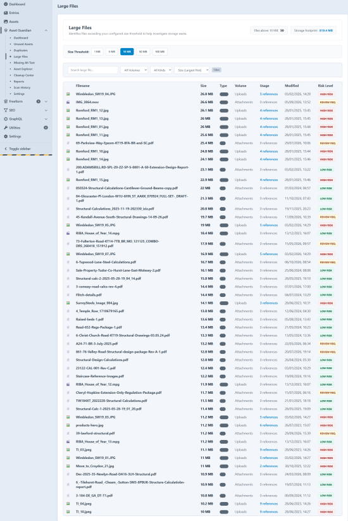Open Entries via its sidebar icon
This screenshot has height=521, width=348.
pyautogui.click(x=6, y=13)
